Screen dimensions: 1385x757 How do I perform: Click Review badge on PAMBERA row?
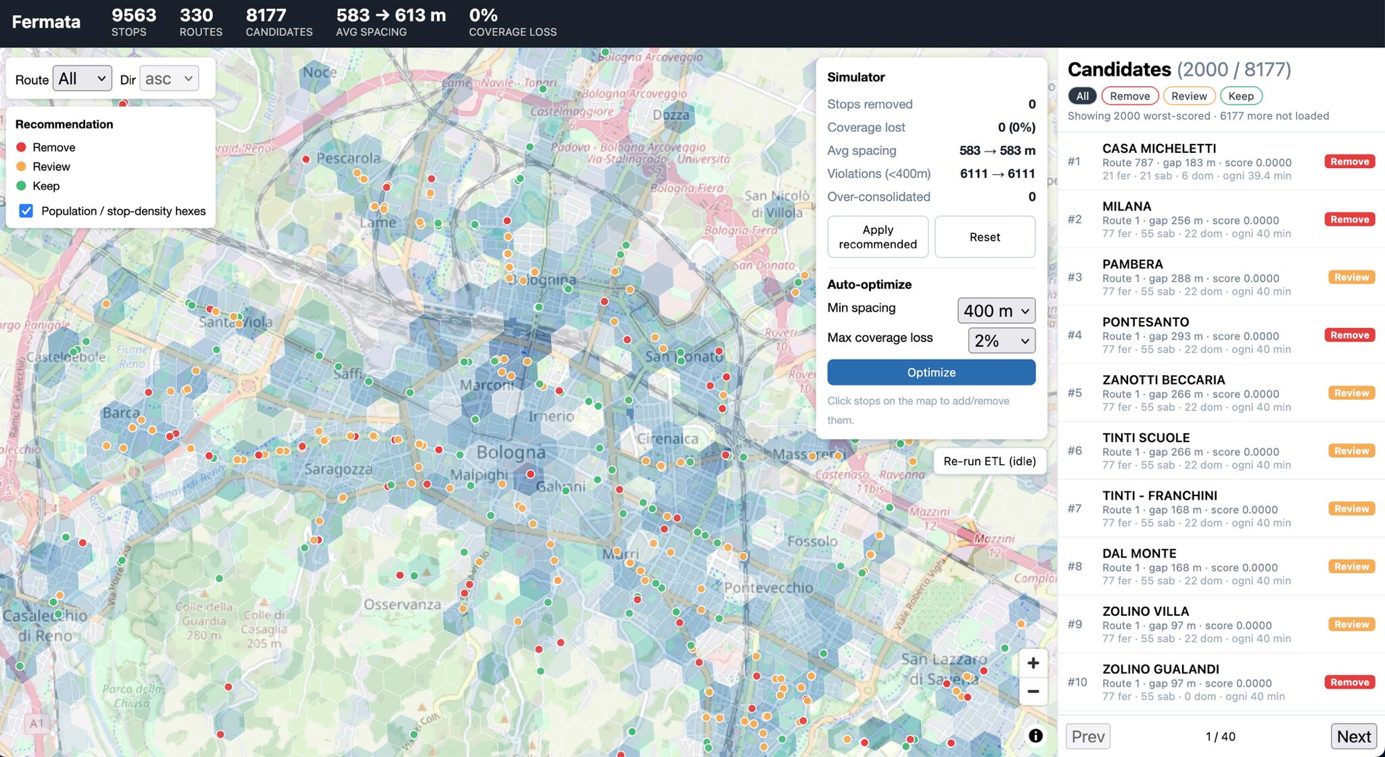1352,277
